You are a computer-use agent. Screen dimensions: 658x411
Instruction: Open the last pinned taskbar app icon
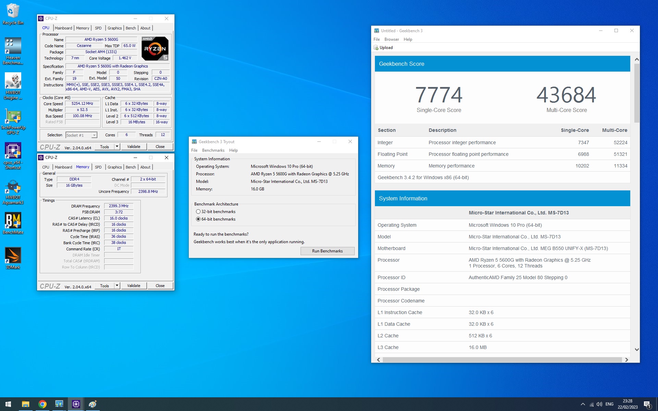pyautogui.click(x=93, y=404)
